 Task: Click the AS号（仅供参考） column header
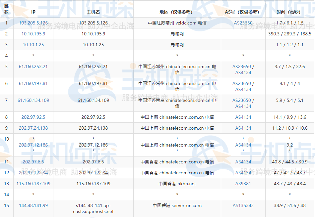(243, 12)
